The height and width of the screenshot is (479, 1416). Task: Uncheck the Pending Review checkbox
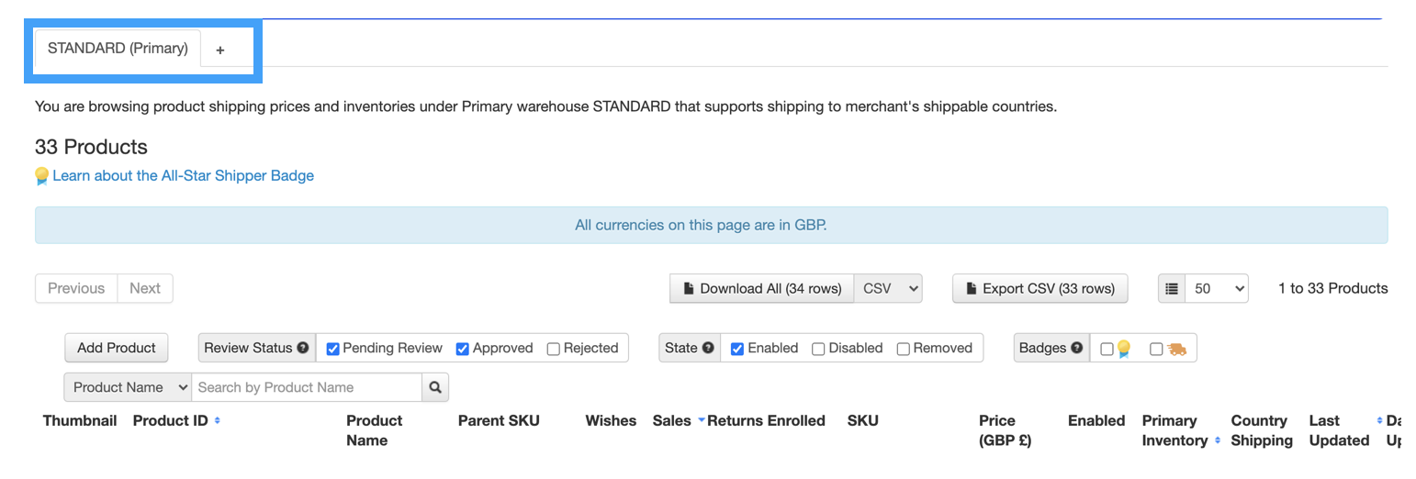point(333,349)
